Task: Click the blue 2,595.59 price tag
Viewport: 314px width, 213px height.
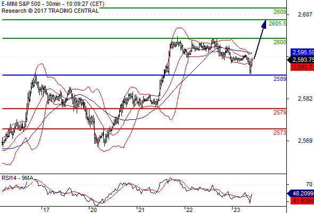Action: 302,52
